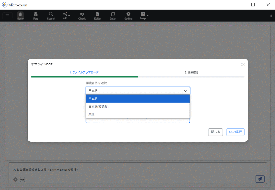Switch to the 2. 結果確認 step tab
This screenshot has height=190, width=275.
[191, 72]
